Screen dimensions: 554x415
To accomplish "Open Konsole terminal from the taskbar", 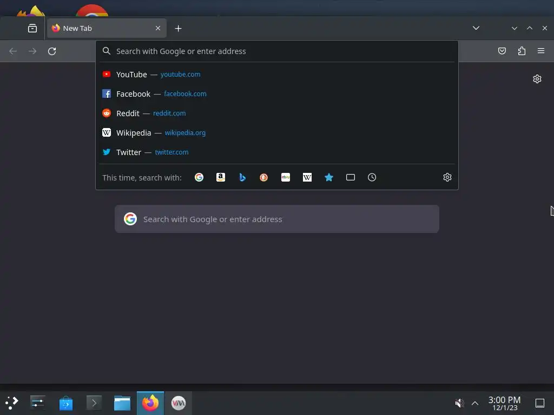I will tap(94, 403).
